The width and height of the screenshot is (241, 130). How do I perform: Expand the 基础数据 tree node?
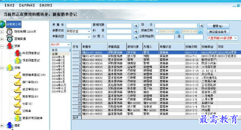coord(2,39)
